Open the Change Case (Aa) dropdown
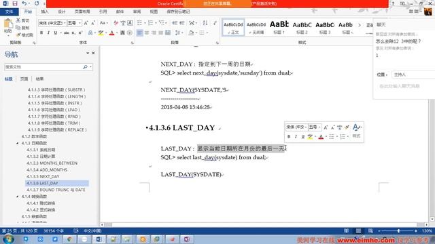The height and width of the screenshot is (244, 435). tap(103, 23)
